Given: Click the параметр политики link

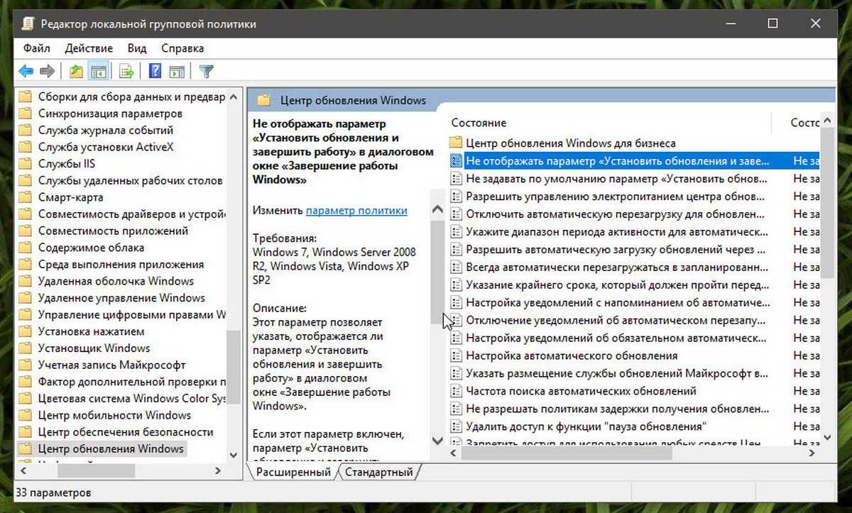Looking at the screenshot, I should coord(356,211).
